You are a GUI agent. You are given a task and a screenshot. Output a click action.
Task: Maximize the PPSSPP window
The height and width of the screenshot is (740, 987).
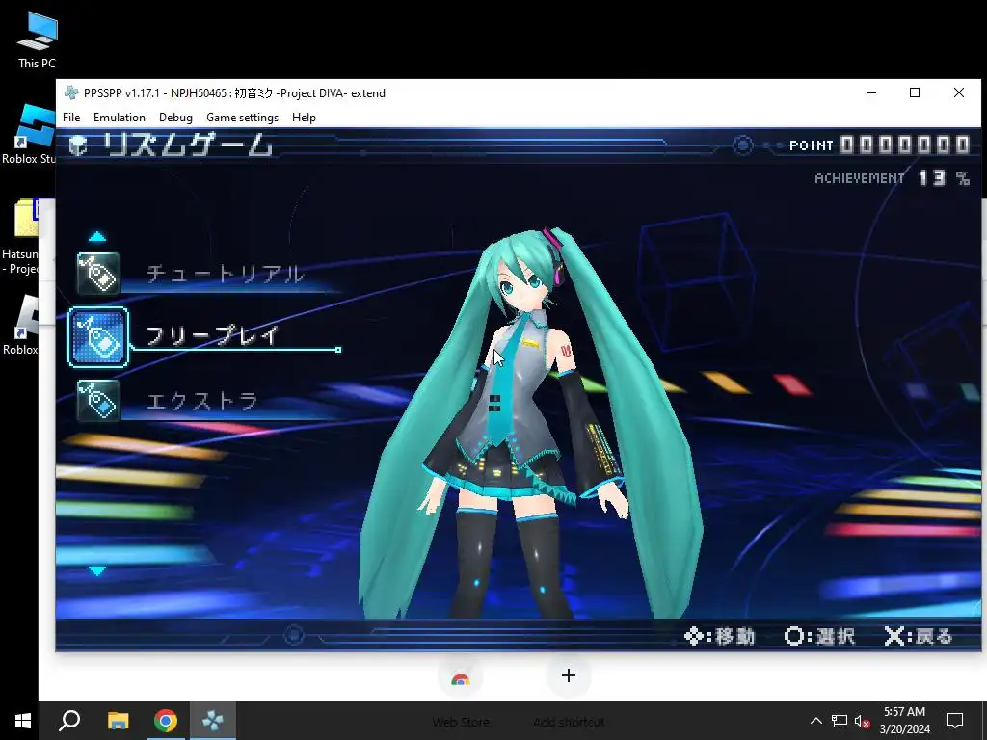coord(915,93)
